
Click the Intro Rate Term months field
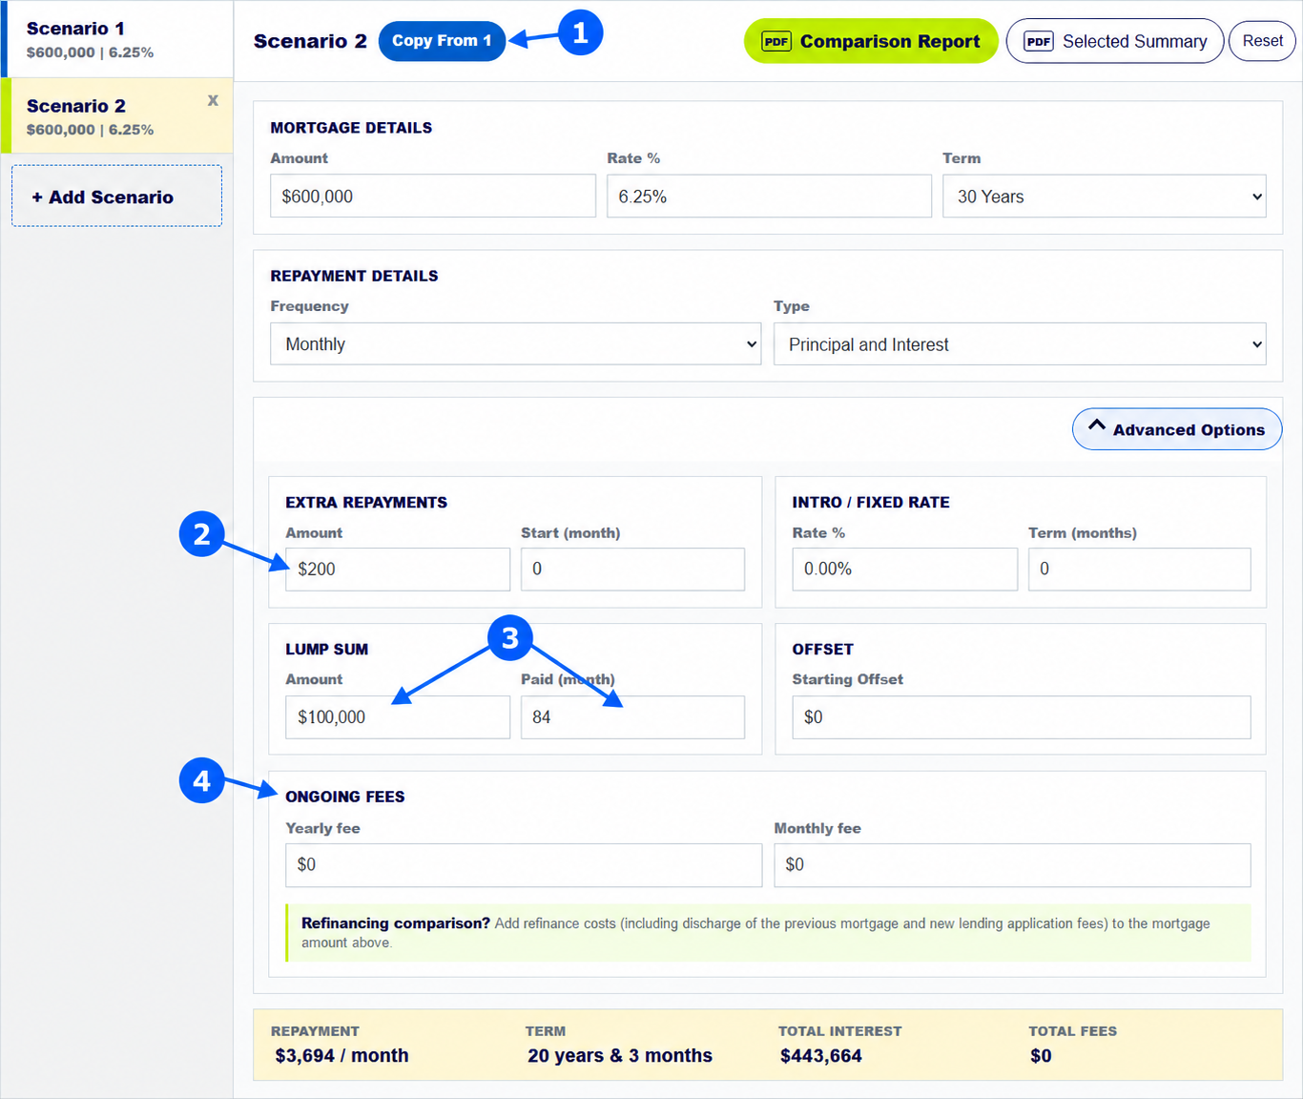click(1139, 569)
